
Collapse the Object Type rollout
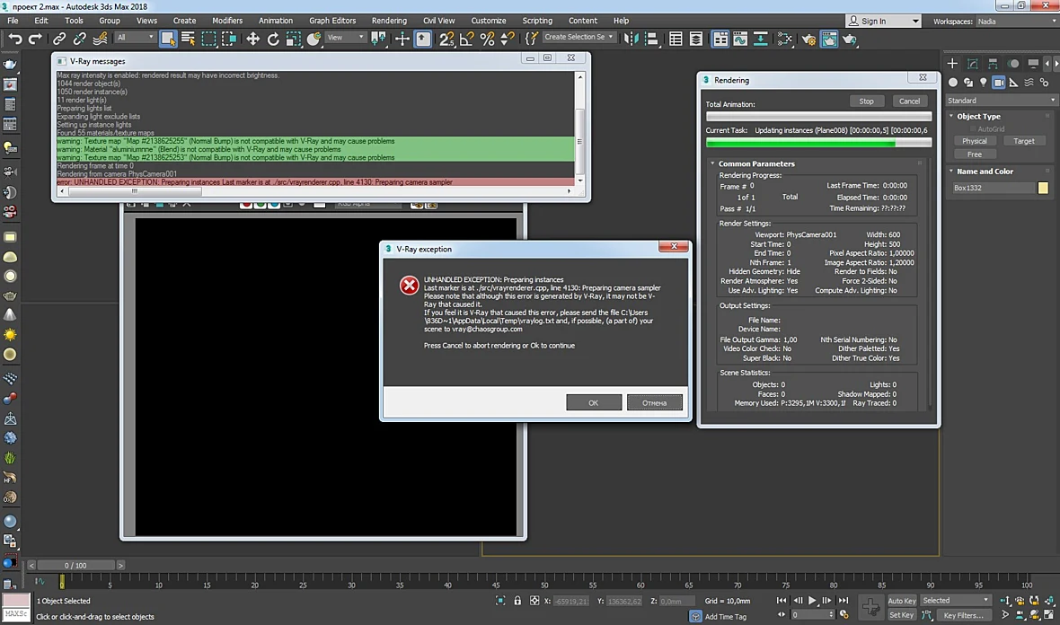pyautogui.click(x=977, y=116)
